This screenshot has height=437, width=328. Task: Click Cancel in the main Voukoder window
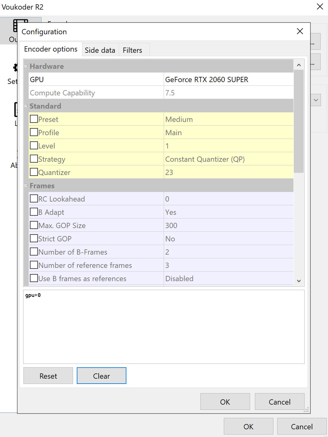[301, 427]
